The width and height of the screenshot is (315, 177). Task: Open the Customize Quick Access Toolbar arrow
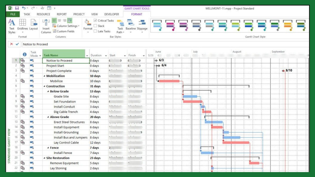[x=55, y=8]
